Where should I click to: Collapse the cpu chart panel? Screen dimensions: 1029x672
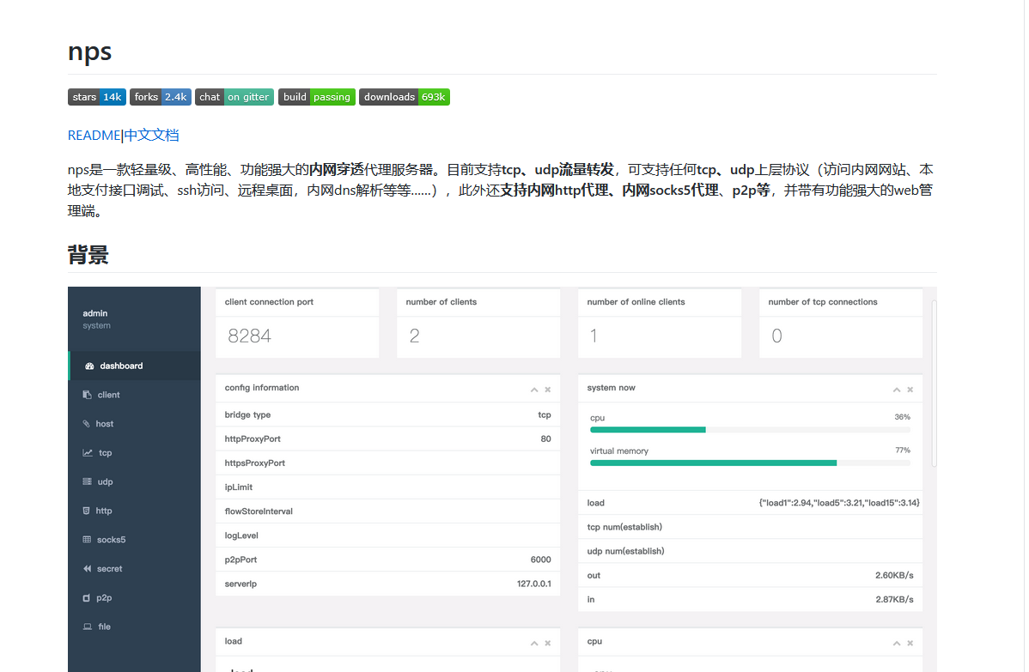click(x=897, y=643)
